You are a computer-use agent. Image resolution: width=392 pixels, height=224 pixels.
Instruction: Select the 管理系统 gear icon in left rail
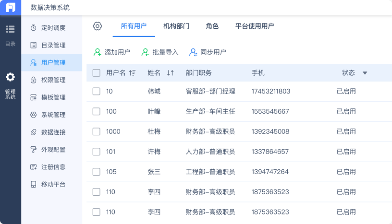coord(10,77)
